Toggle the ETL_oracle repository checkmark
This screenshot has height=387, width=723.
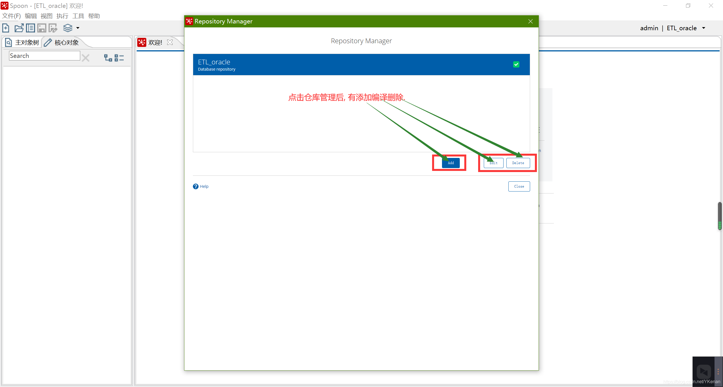(x=515, y=64)
